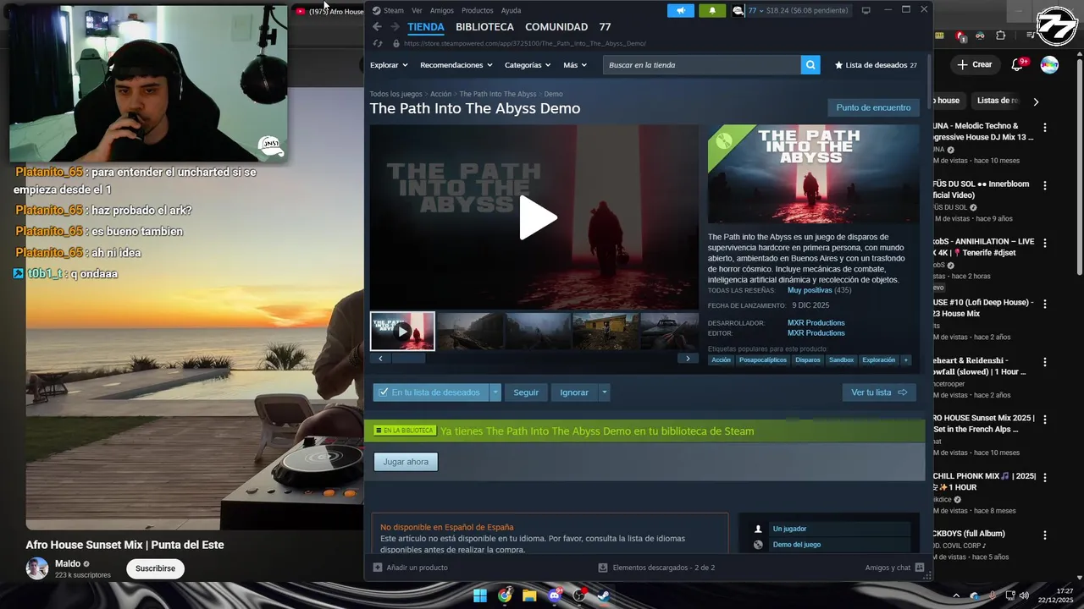Select the Posapocalípticos tag
1084x609 pixels.
[x=762, y=359]
